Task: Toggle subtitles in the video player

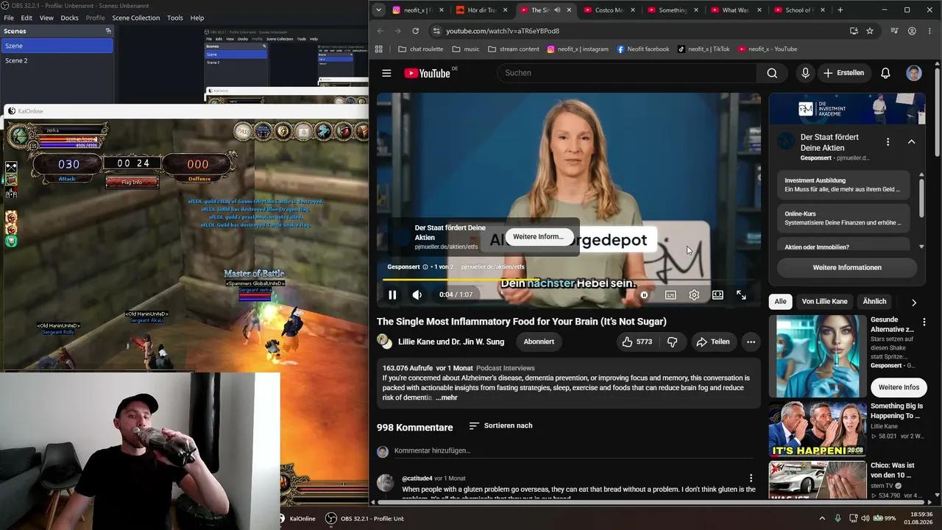Action: 670,294
